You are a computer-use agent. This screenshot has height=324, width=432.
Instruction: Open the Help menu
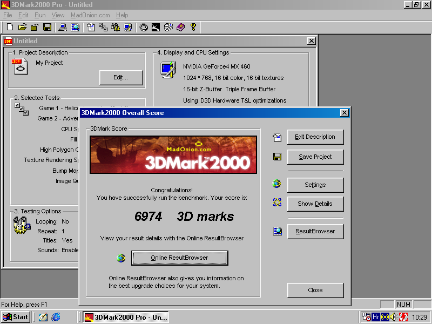coord(122,15)
